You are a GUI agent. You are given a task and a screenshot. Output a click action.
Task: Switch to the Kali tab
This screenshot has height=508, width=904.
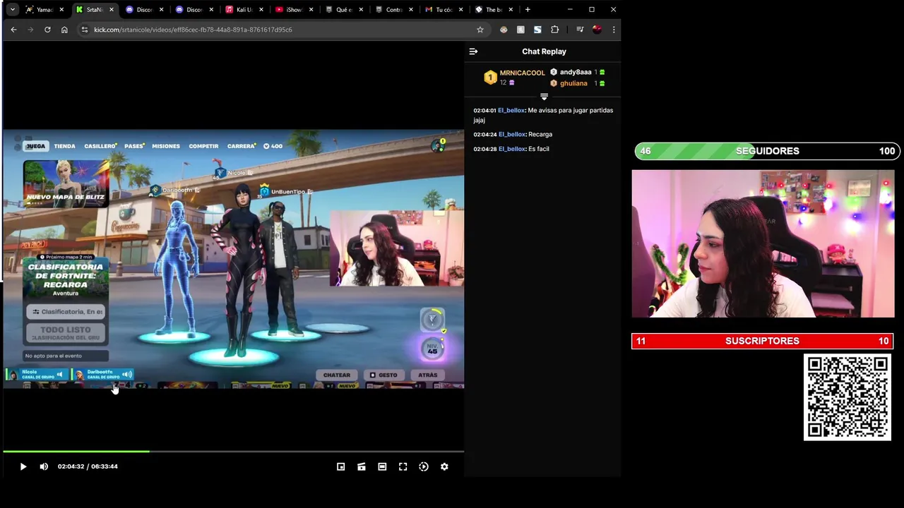tap(244, 10)
